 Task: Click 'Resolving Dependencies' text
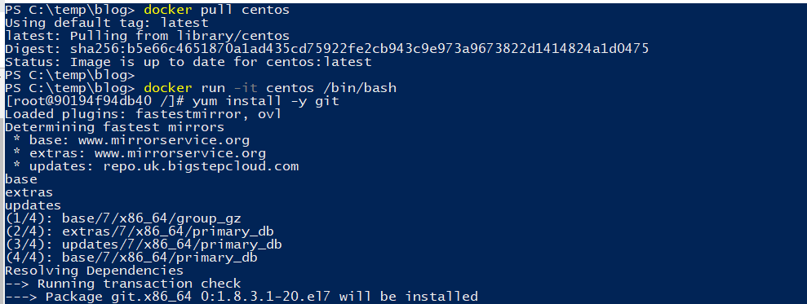[94, 270]
